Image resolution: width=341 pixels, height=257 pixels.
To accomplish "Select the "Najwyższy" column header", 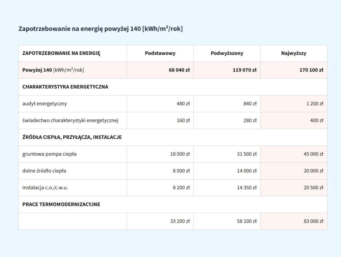I will point(294,53).
